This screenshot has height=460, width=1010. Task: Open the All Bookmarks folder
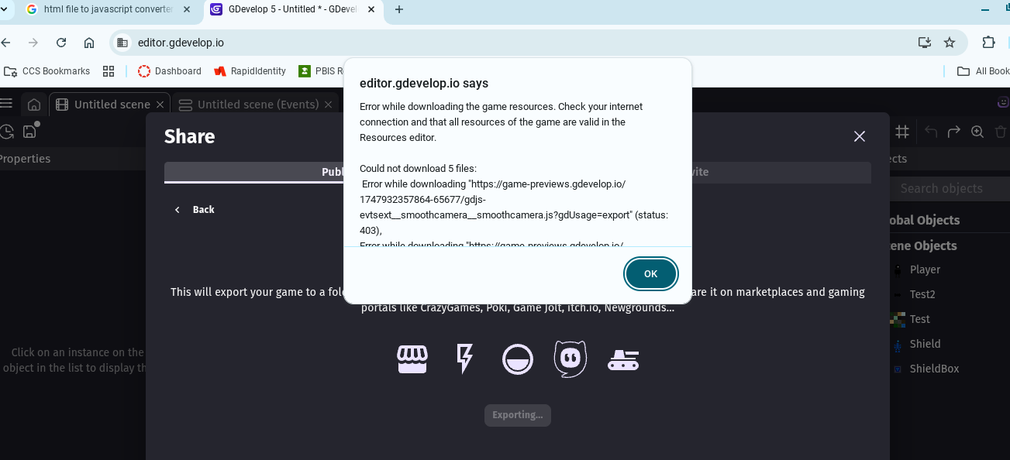coord(983,71)
